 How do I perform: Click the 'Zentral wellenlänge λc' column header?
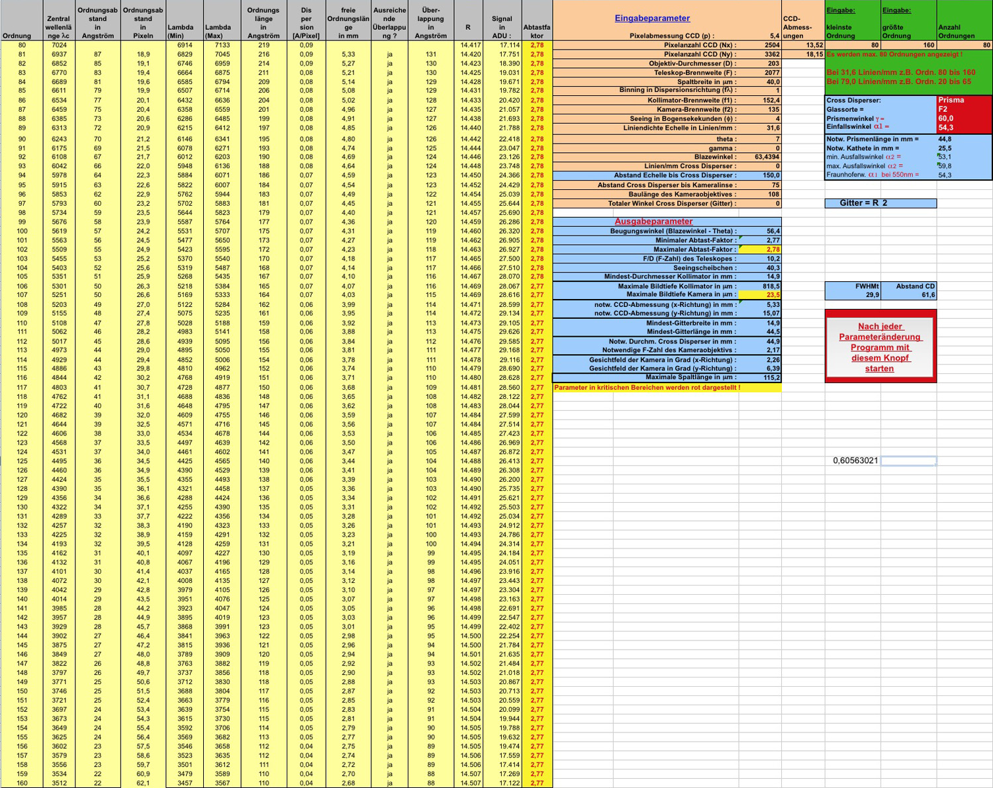coord(58,27)
